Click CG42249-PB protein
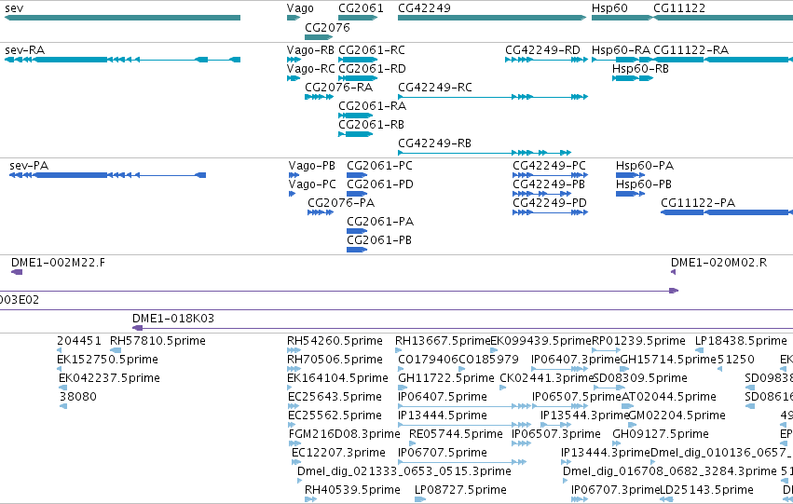Image resolution: width=793 pixels, height=504 pixels. 542,194
